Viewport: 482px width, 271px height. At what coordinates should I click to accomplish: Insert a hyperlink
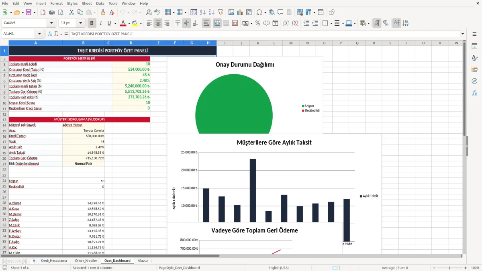tap(272, 12)
